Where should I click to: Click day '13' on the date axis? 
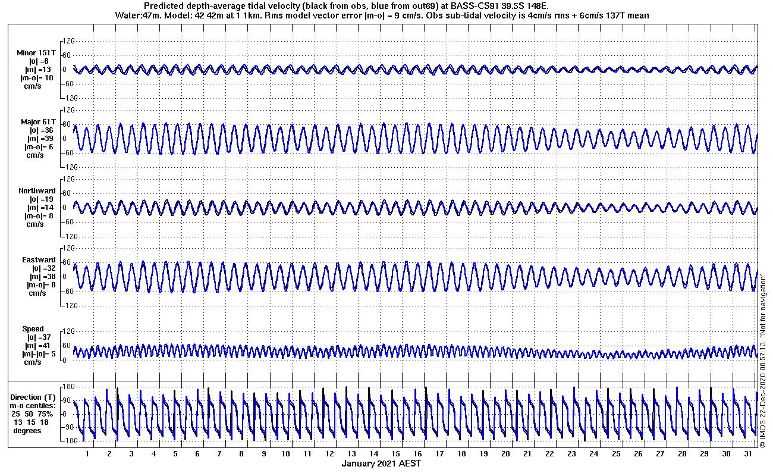click(x=351, y=453)
